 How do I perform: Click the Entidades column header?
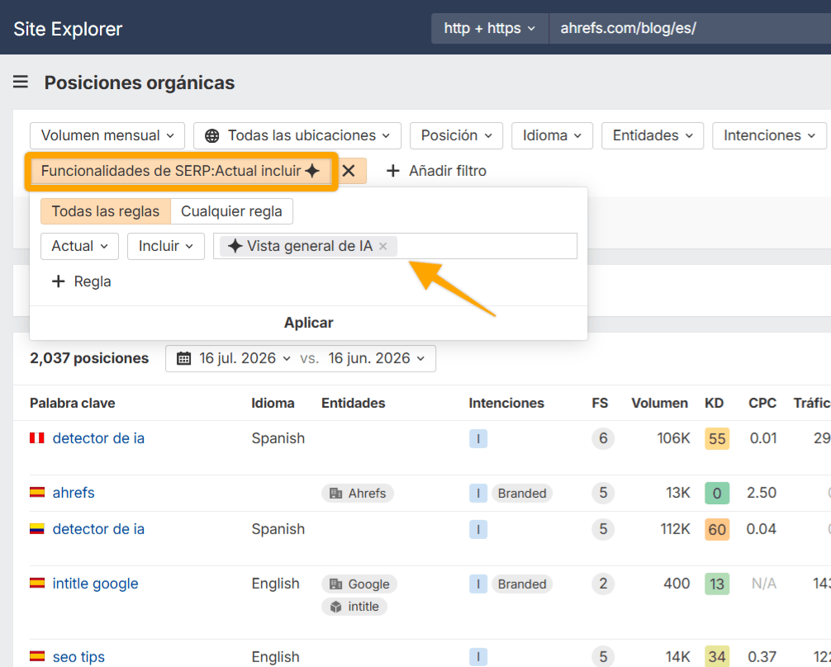point(354,403)
